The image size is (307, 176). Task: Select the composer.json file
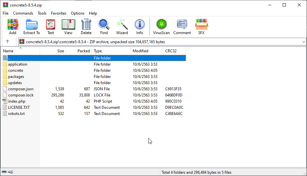pos(21,89)
